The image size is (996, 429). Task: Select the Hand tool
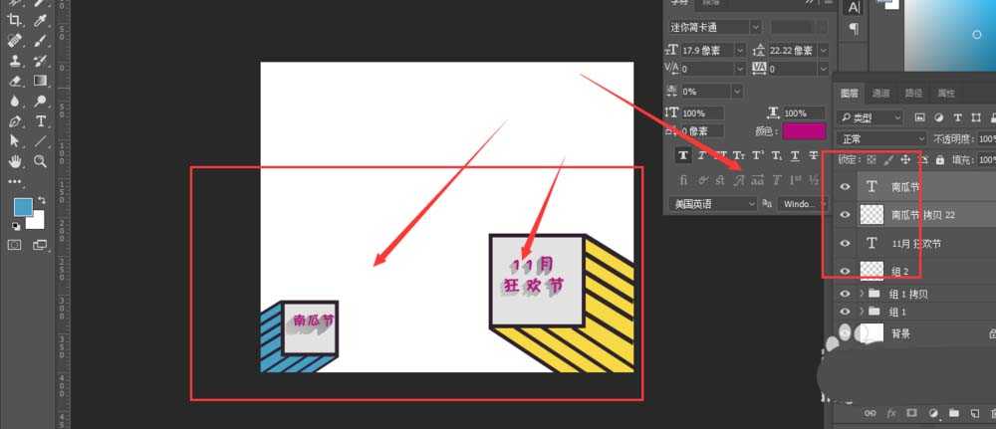(x=15, y=161)
